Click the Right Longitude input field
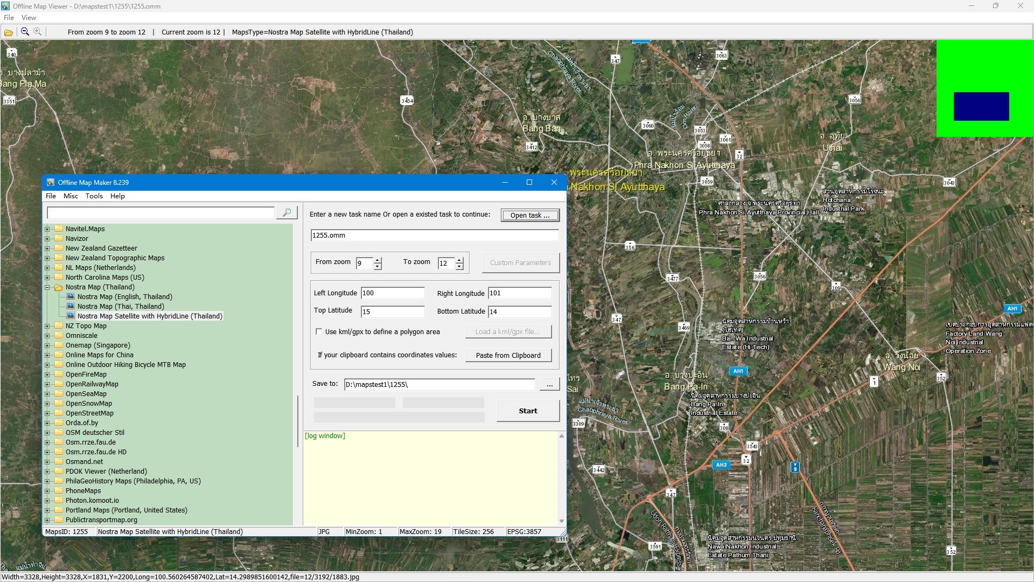The height and width of the screenshot is (582, 1034). coord(520,293)
